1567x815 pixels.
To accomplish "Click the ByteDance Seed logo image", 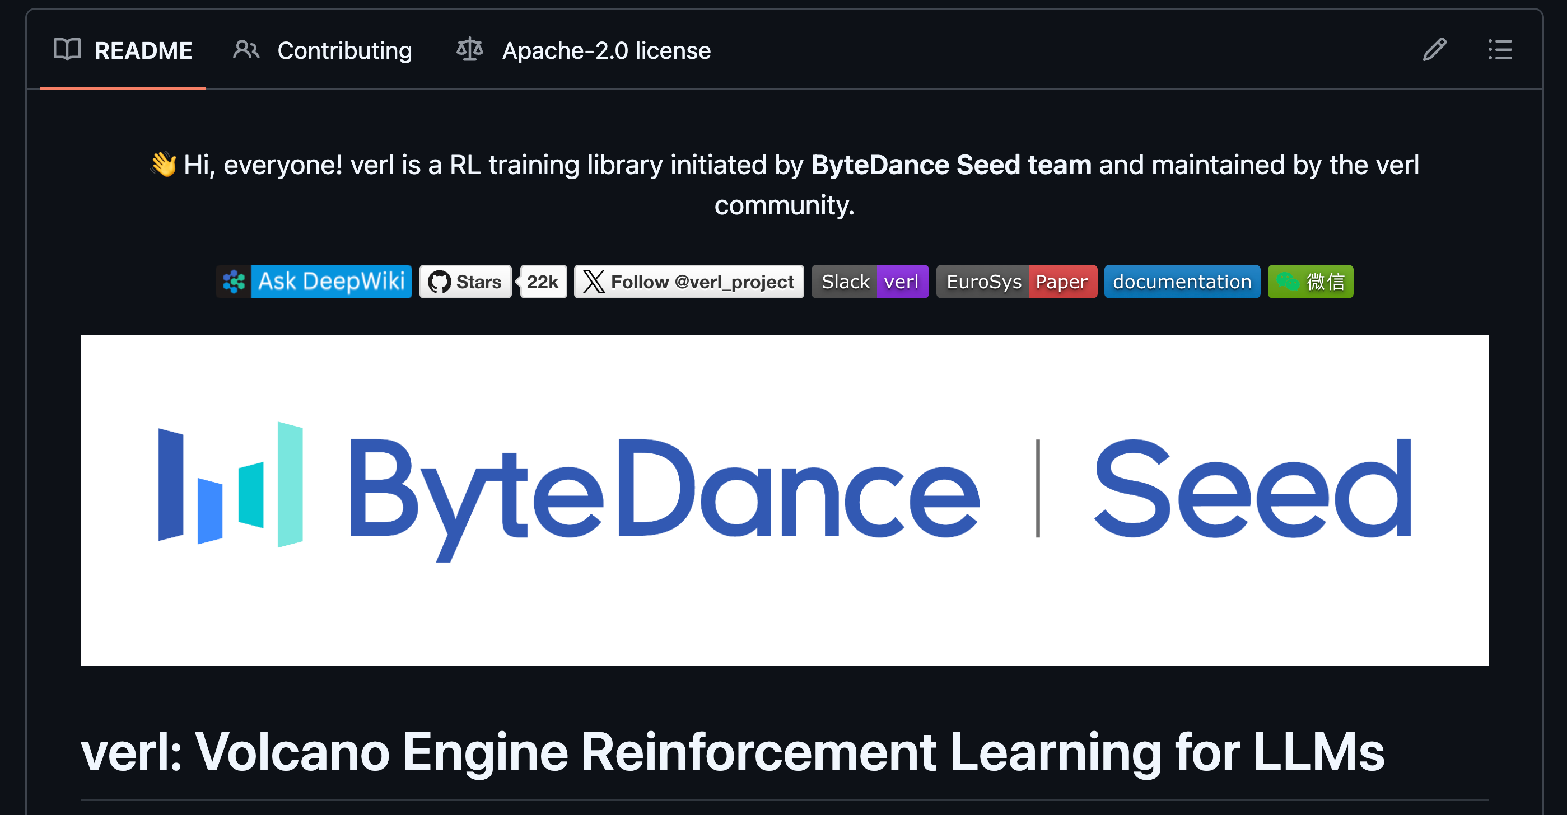I will 784,500.
